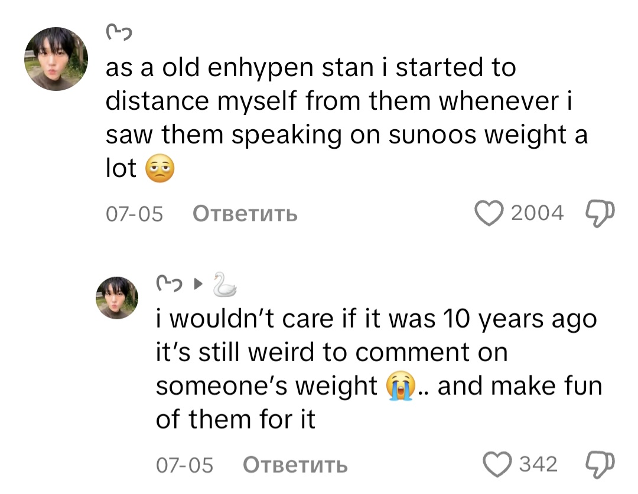Click the 07-05 date under first comment
The height and width of the screenshot is (494, 638).
(x=134, y=214)
